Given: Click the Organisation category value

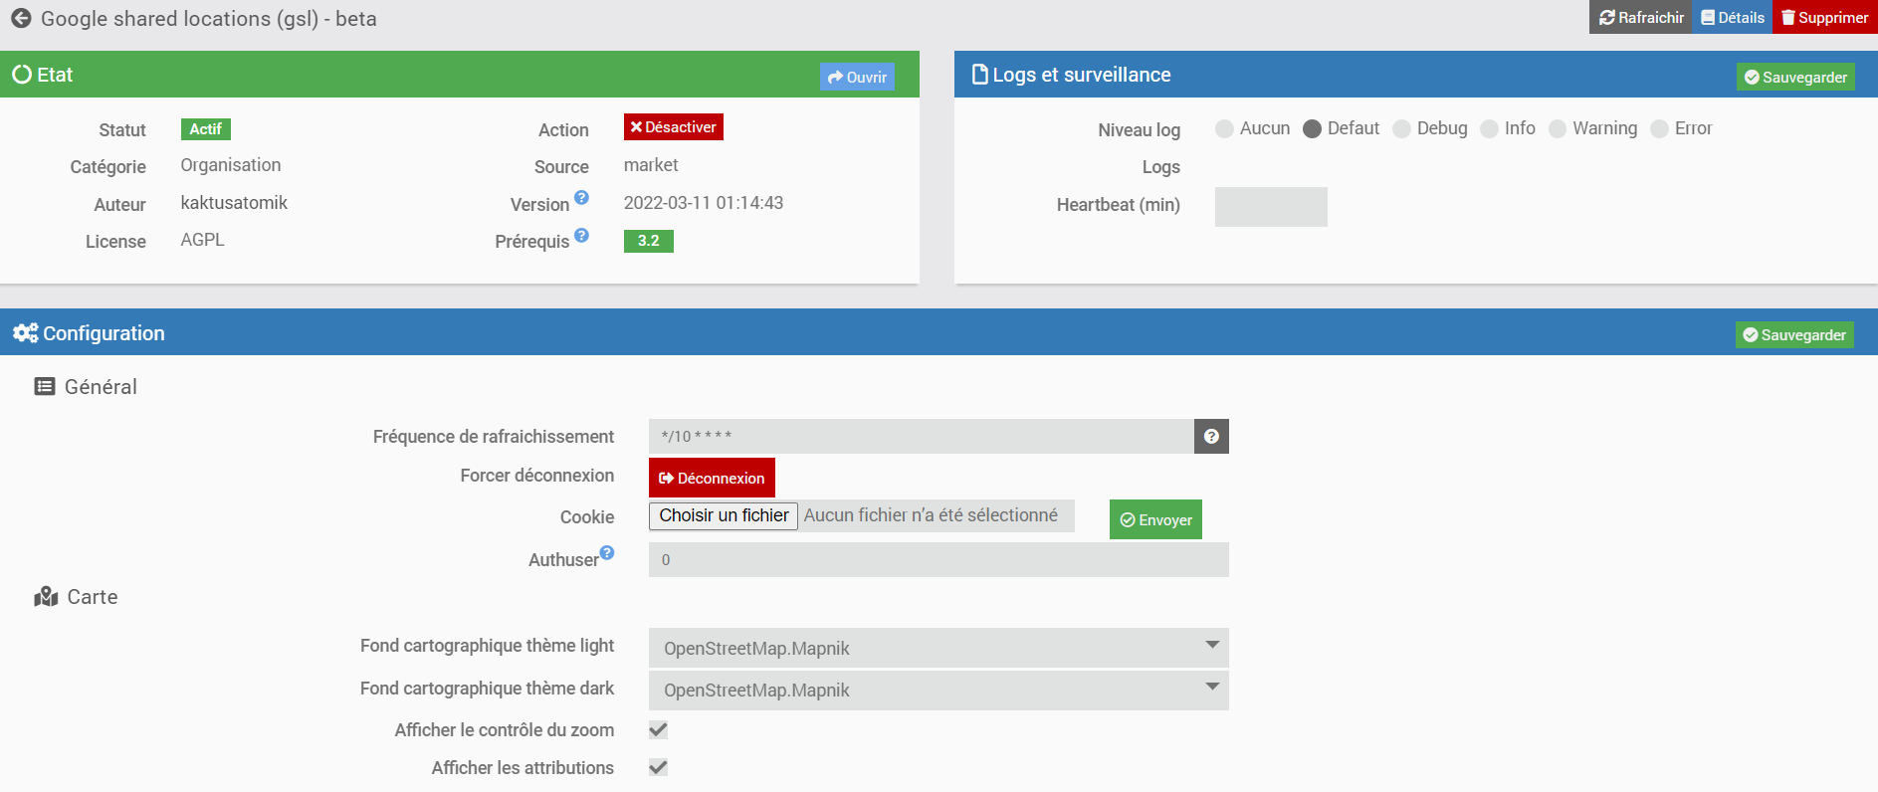Looking at the screenshot, I should (x=231, y=165).
